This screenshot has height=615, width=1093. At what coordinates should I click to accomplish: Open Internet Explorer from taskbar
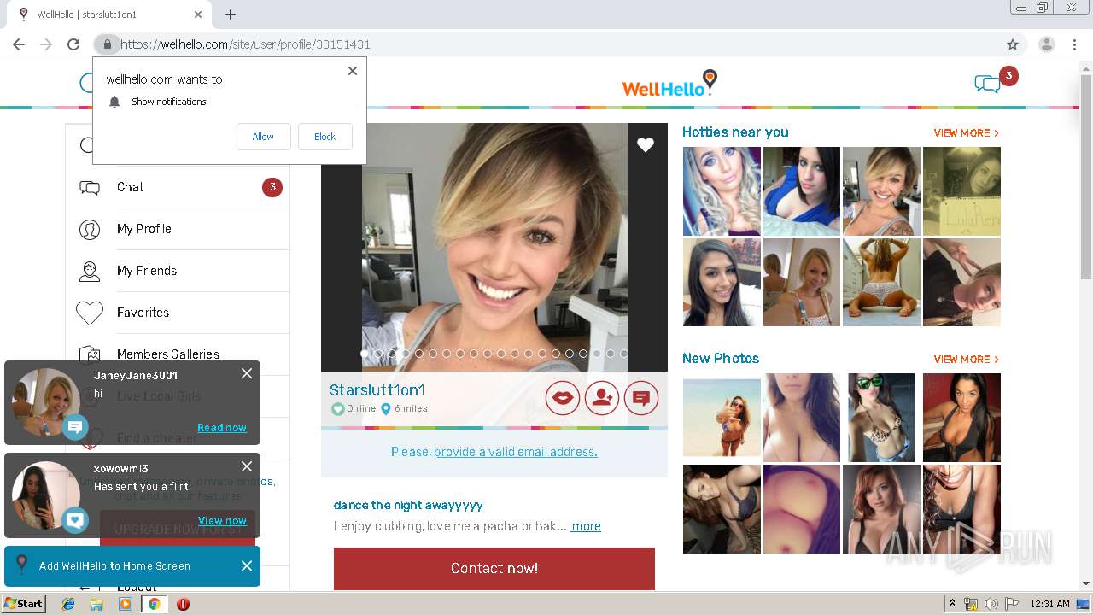68,604
